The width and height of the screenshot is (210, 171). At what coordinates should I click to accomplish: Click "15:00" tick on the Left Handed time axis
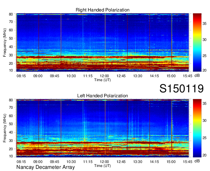171,162
